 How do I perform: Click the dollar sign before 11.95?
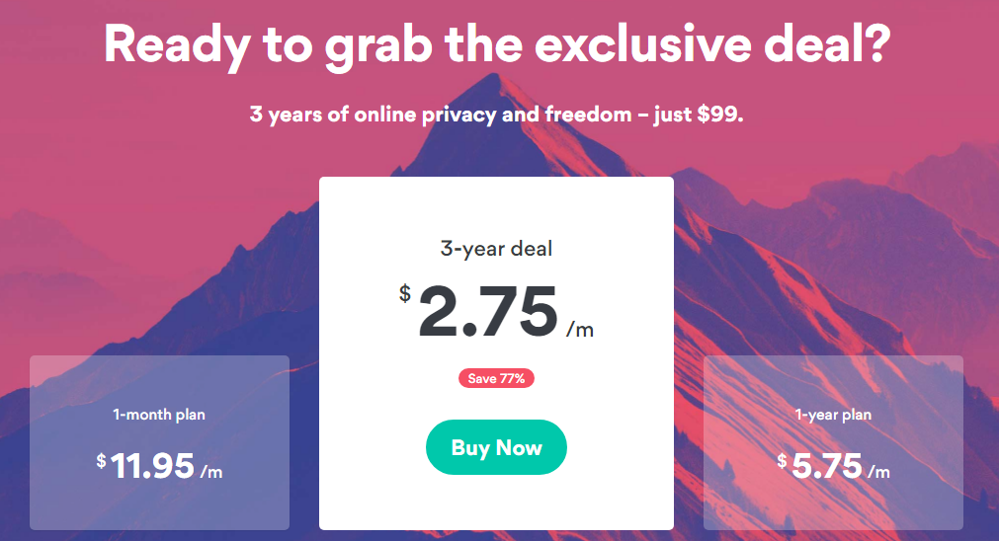click(102, 460)
